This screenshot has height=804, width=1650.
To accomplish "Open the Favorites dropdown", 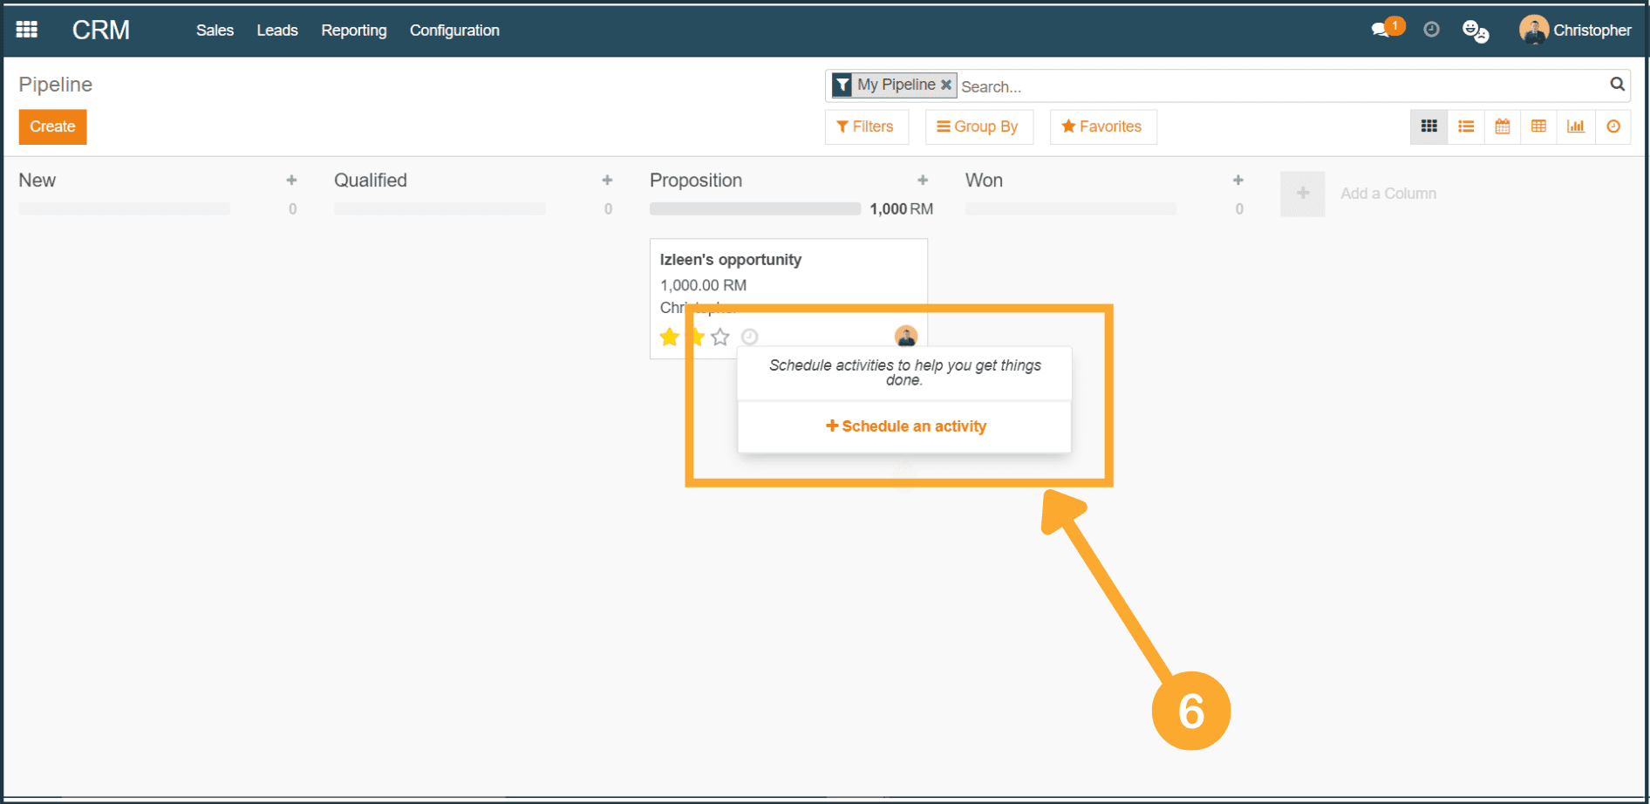I will point(1102,127).
